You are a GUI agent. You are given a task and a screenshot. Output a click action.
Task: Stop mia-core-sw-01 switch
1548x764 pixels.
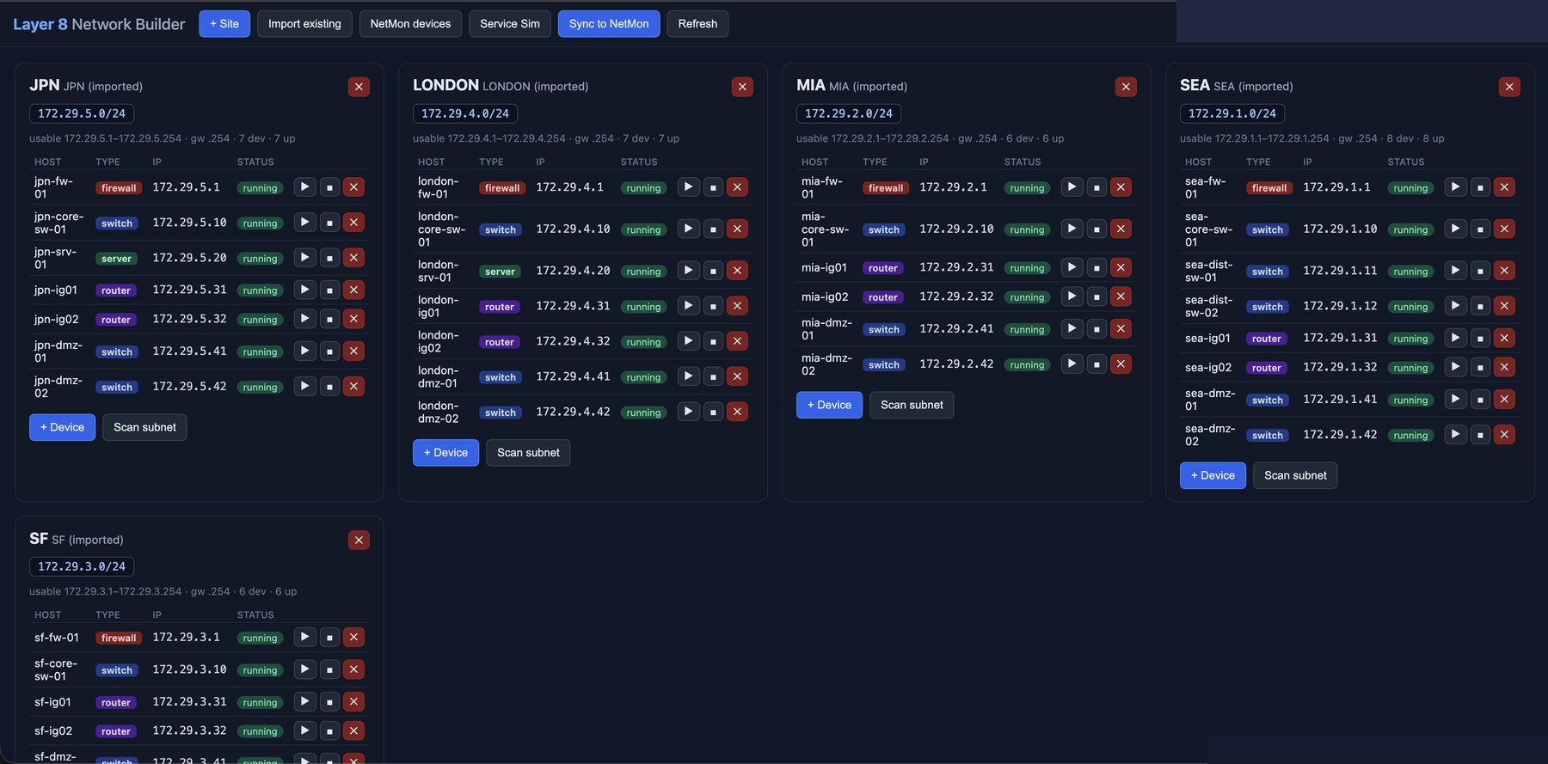pos(1096,229)
